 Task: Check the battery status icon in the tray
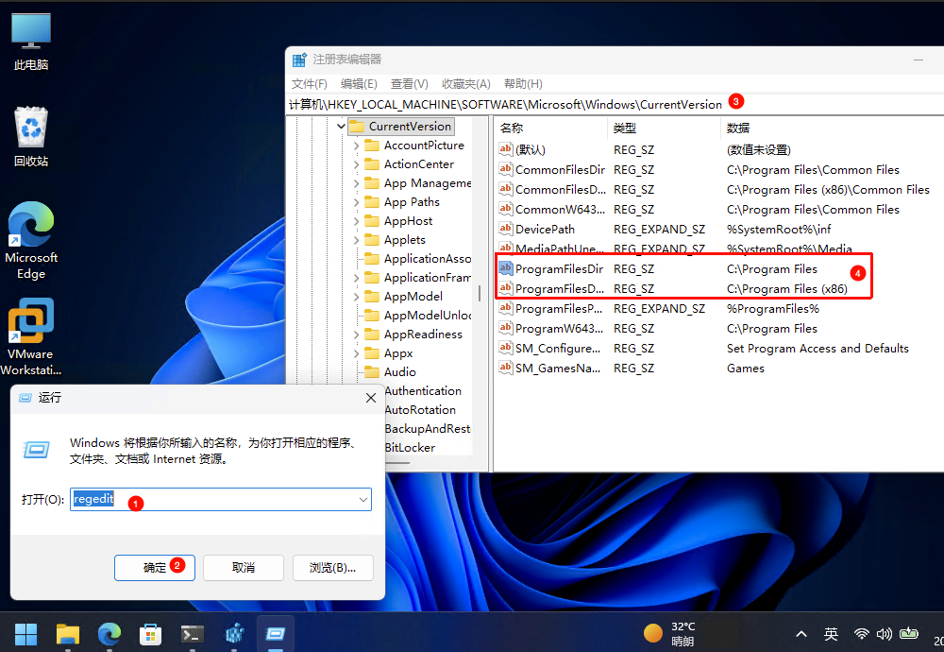[908, 633]
